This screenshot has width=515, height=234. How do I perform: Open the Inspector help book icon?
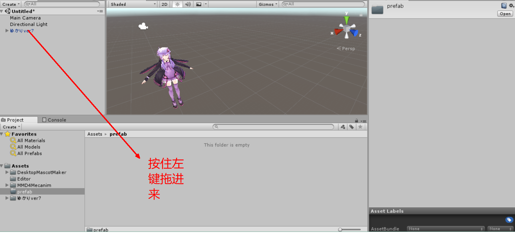504,6
